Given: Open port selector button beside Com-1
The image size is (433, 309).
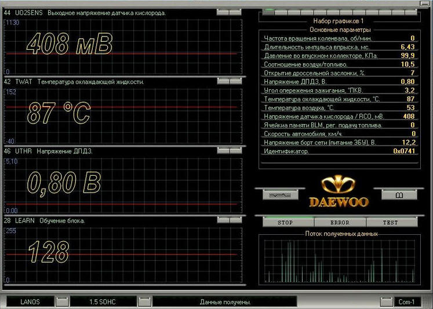Looking at the screenshot, I should [386, 301].
